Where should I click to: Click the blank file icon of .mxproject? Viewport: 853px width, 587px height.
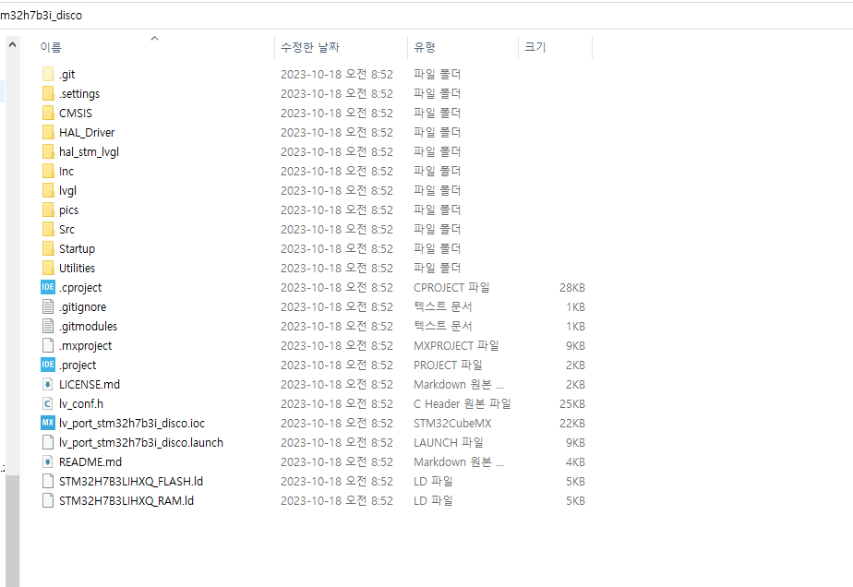coord(48,345)
